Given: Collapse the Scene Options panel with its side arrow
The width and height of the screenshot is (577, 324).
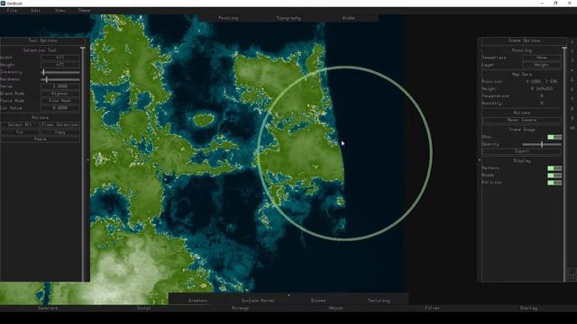Looking at the screenshot, I should (x=479, y=160).
